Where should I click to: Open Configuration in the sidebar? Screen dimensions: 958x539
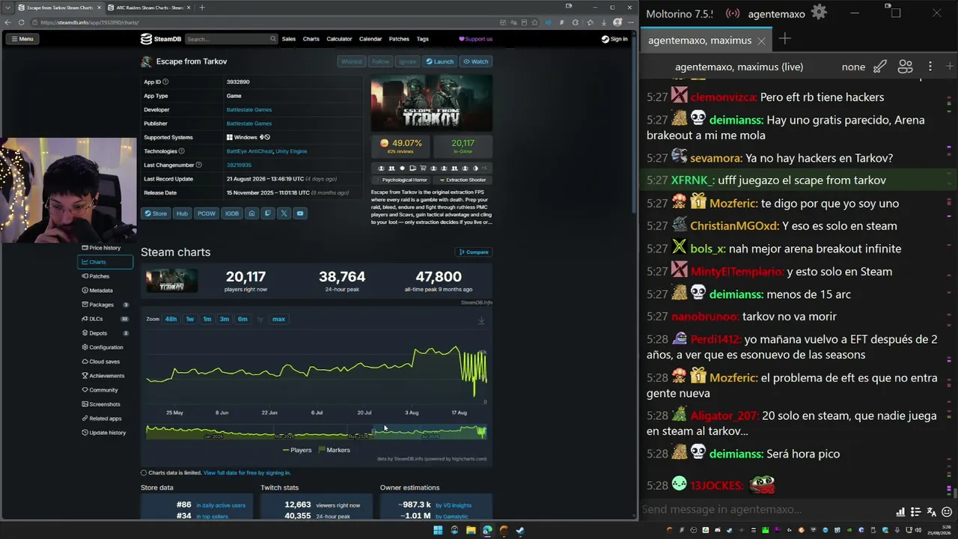click(x=105, y=347)
